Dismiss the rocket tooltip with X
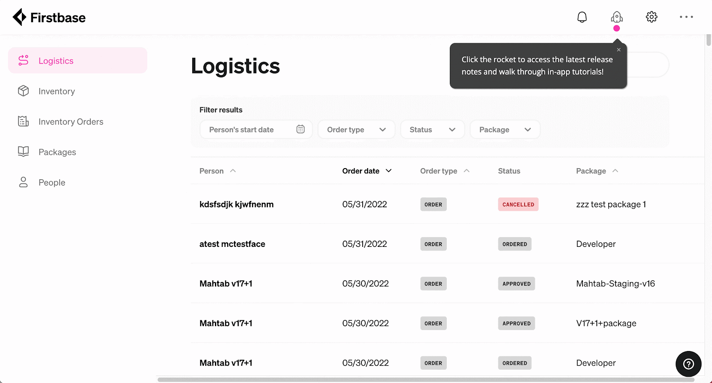This screenshot has height=383, width=712. 619,50
